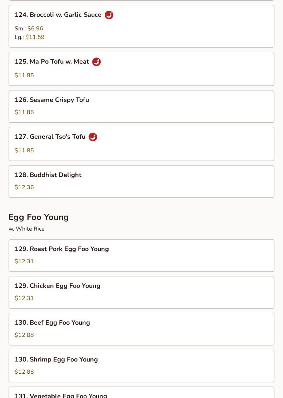The image size is (283, 398).
Task: Click spicy icon next to Broccoli w. Garlic Sauce
Action: pyautogui.click(x=109, y=15)
